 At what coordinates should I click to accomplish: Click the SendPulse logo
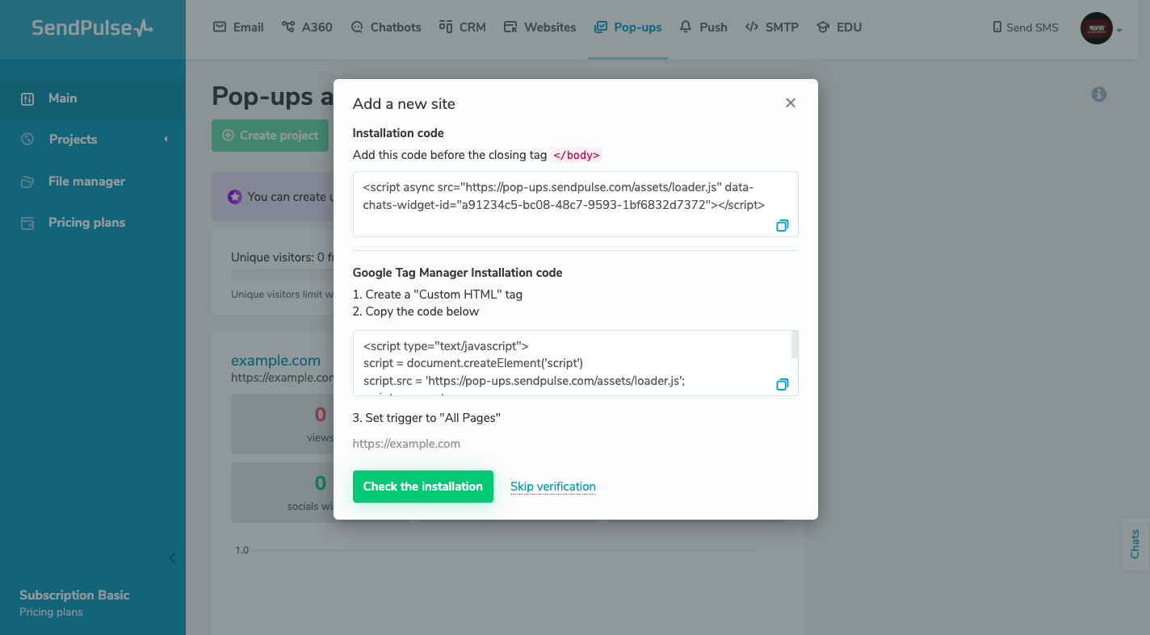92,28
